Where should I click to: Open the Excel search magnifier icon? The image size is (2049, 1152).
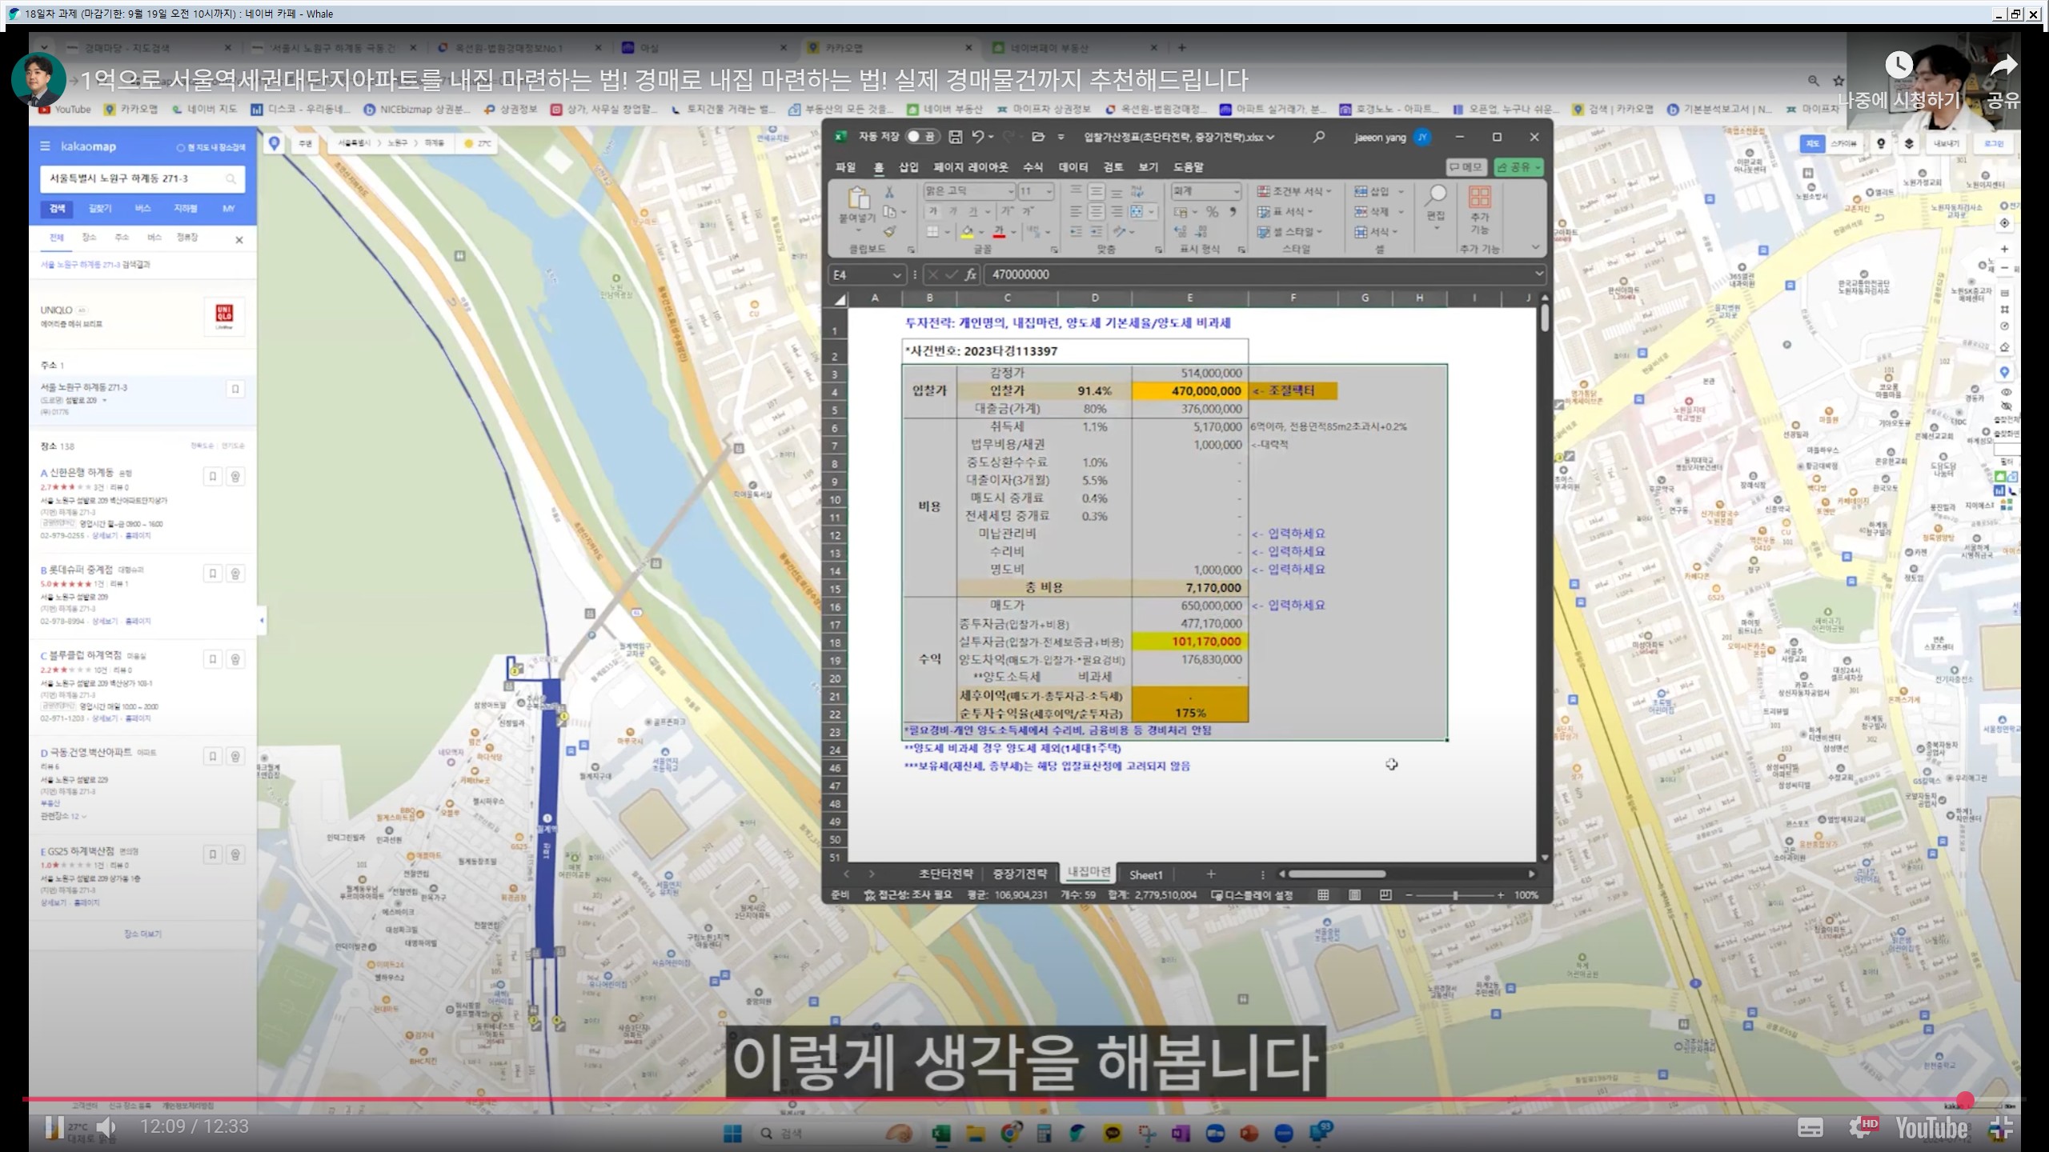pos(1318,137)
